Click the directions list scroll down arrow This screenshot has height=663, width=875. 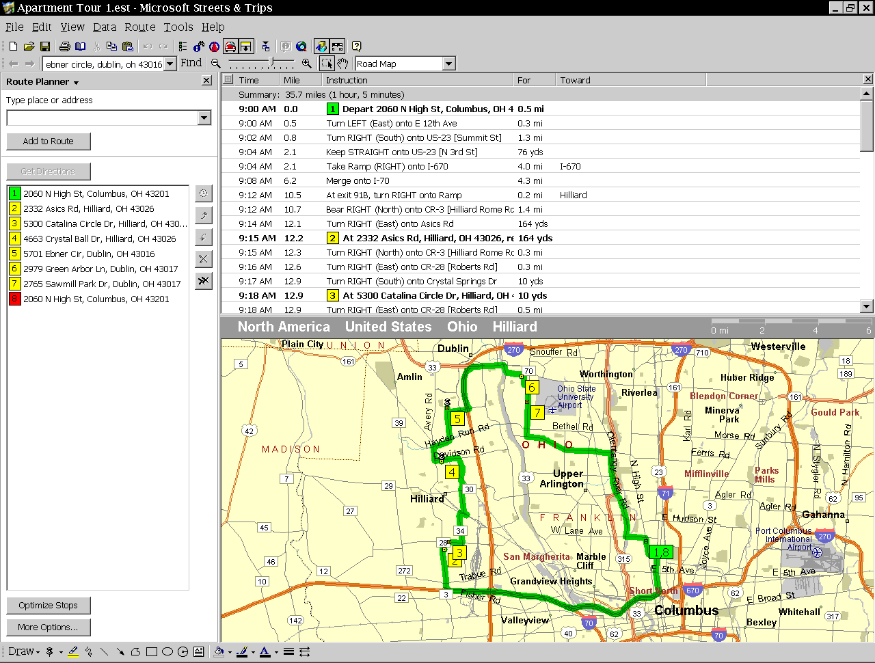(x=867, y=307)
